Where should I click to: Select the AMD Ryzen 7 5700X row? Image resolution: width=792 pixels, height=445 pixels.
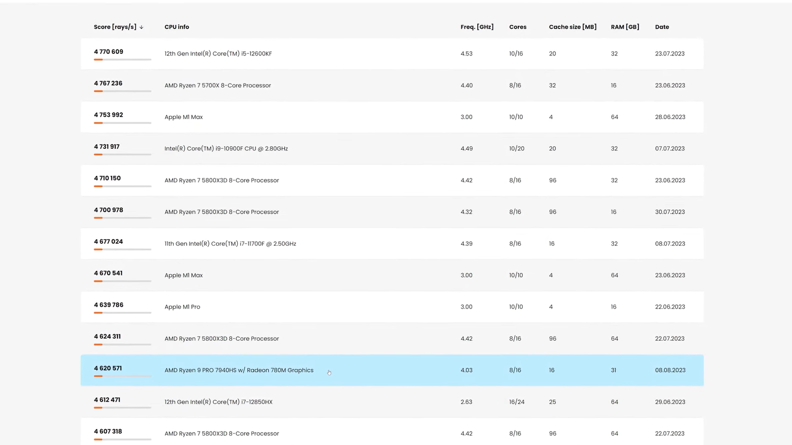pos(218,86)
